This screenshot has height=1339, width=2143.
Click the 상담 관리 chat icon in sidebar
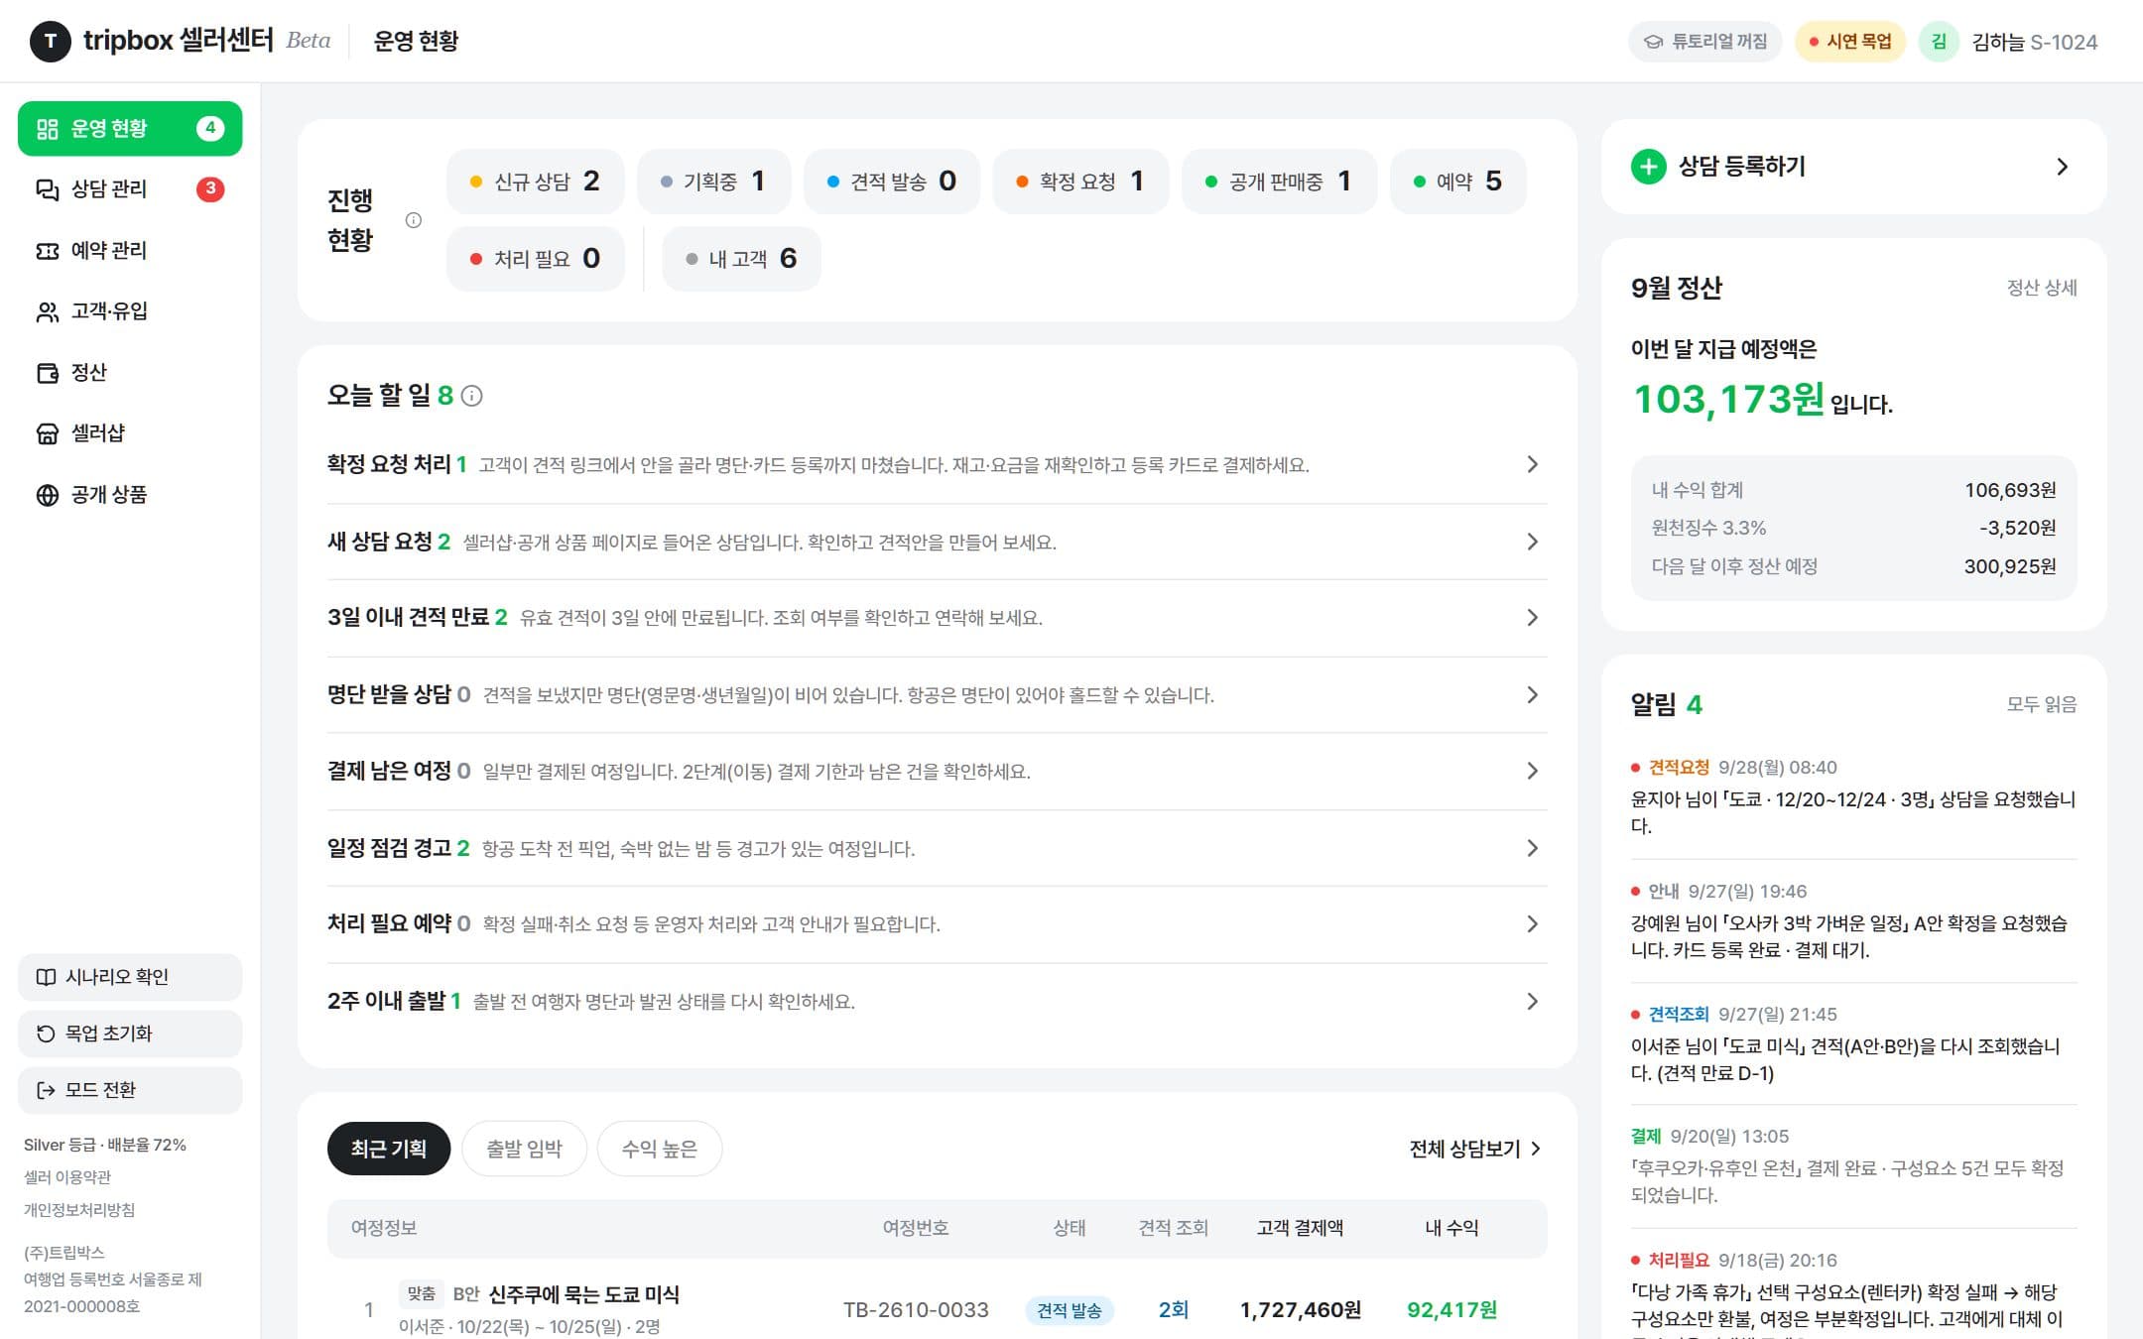(47, 189)
